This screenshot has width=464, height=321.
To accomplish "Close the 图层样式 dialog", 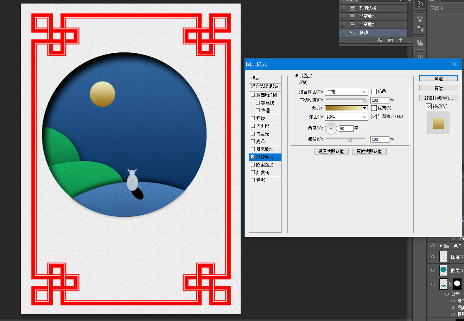I will [455, 64].
